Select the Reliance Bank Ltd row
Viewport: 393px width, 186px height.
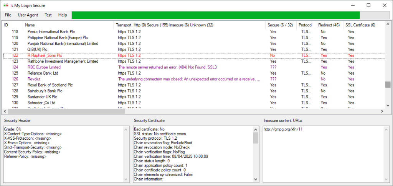[x=194, y=73]
